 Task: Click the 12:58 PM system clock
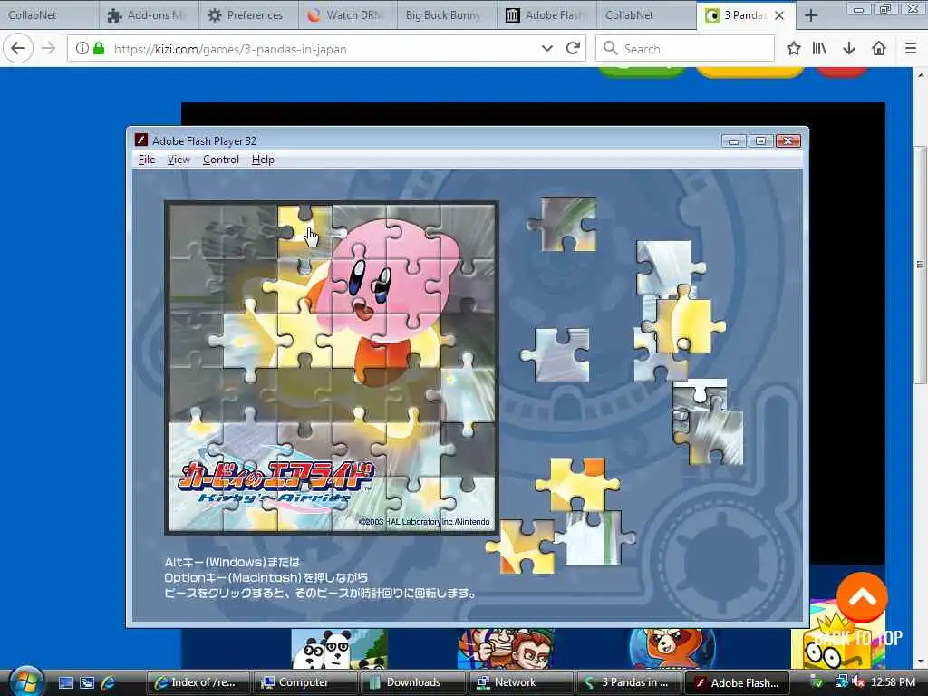[x=893, y=682]
